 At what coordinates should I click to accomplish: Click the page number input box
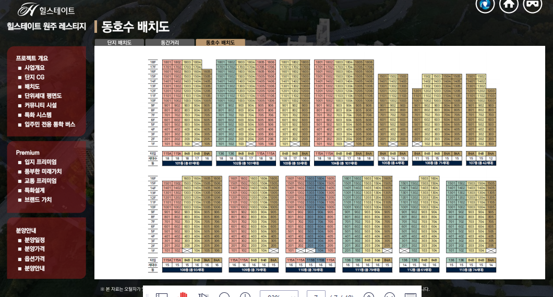click(316, 294)
